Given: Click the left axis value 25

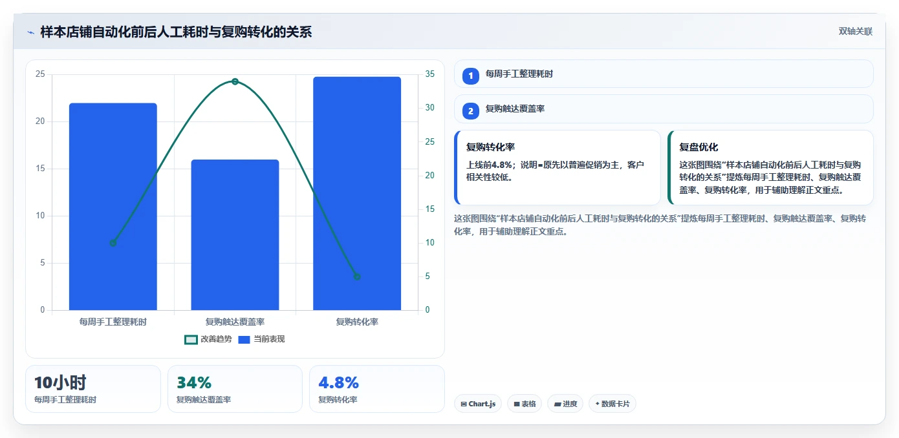Looking at the screenshot, I should [41, 74].
